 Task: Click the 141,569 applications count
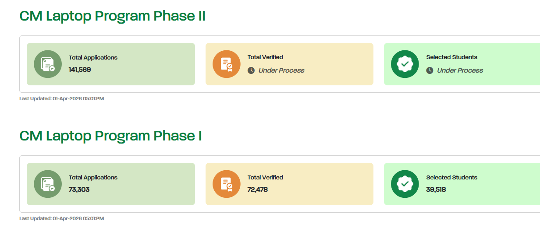[80, 70]
